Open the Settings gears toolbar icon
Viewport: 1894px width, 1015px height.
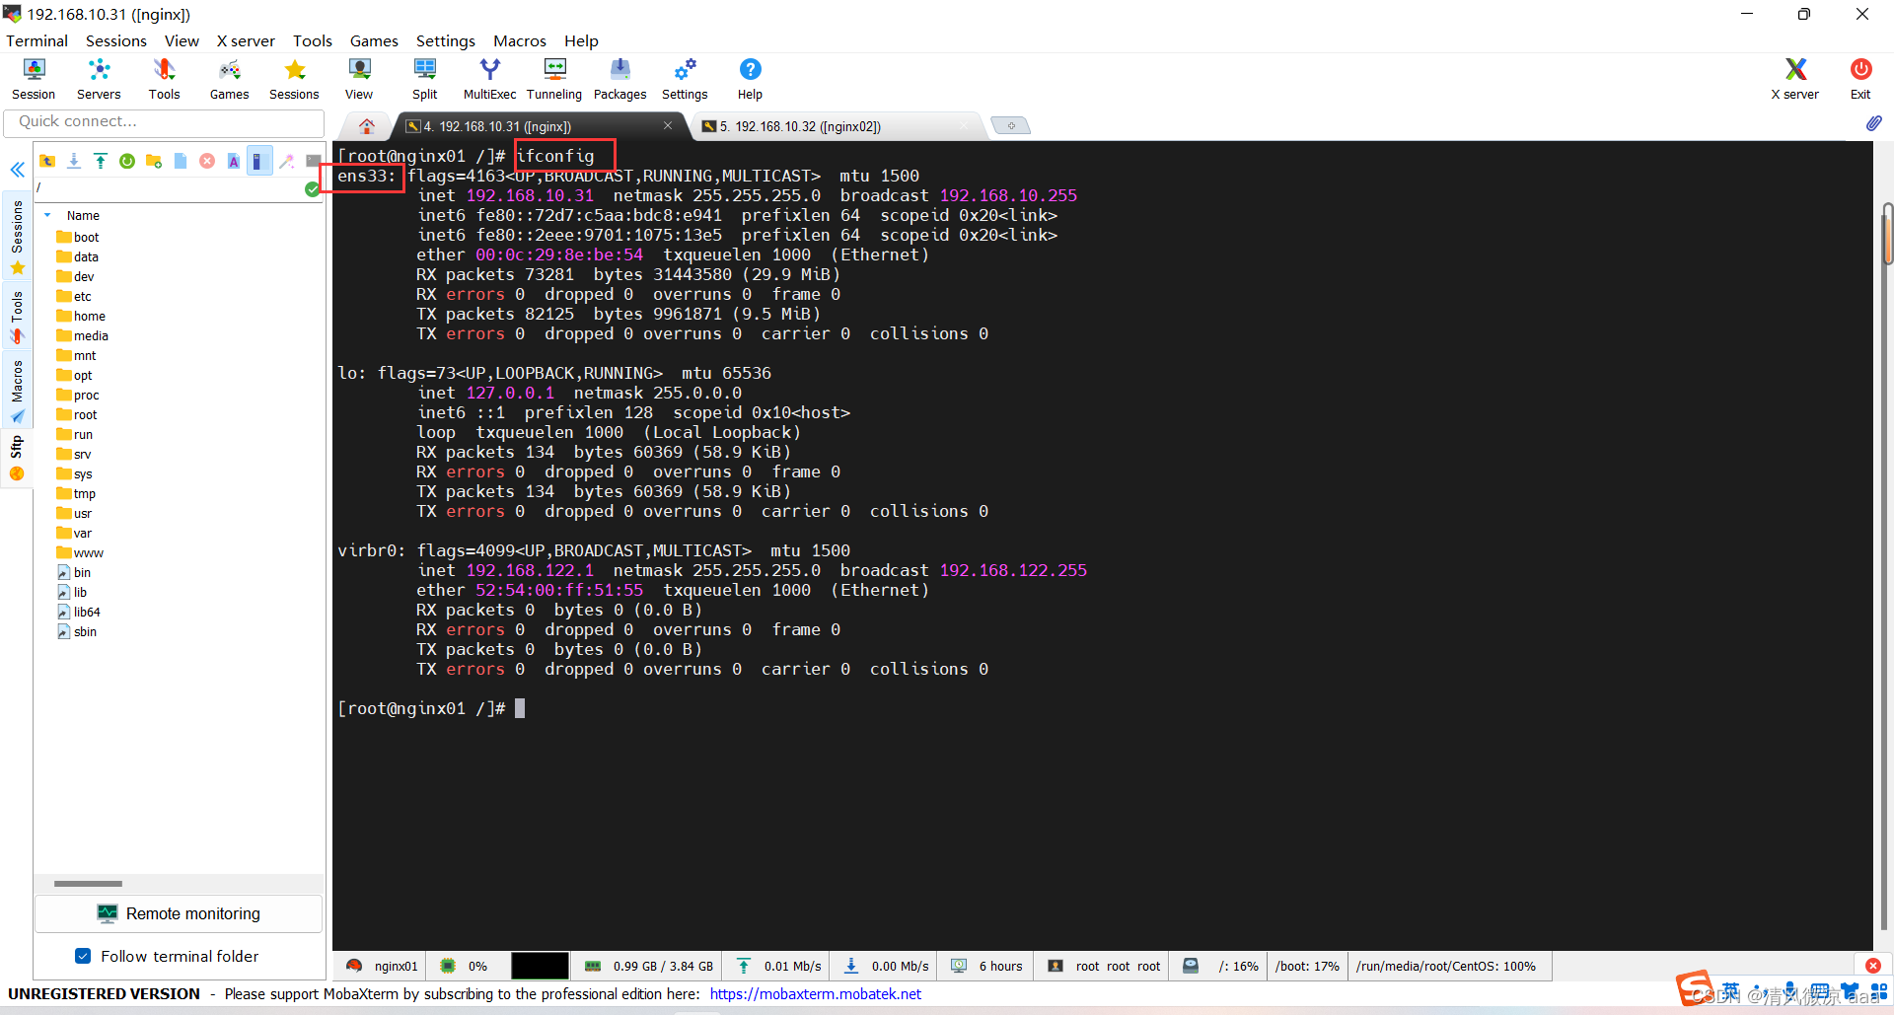pos(685,79)
